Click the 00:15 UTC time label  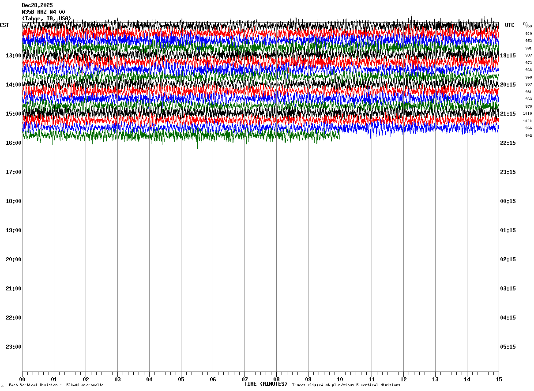click(x=508, y=201)
